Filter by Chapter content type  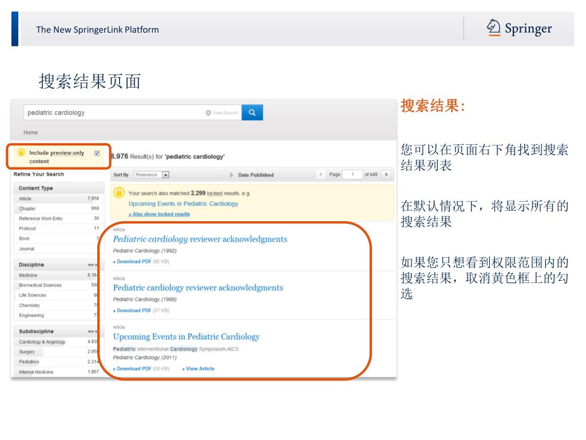point(59,209)
